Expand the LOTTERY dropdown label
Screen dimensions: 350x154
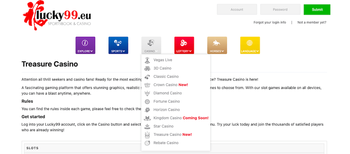(184, 51)
